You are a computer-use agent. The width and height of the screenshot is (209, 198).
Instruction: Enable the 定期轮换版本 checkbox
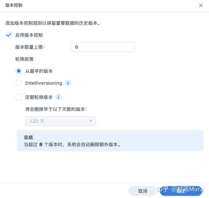tap(19, 97)
